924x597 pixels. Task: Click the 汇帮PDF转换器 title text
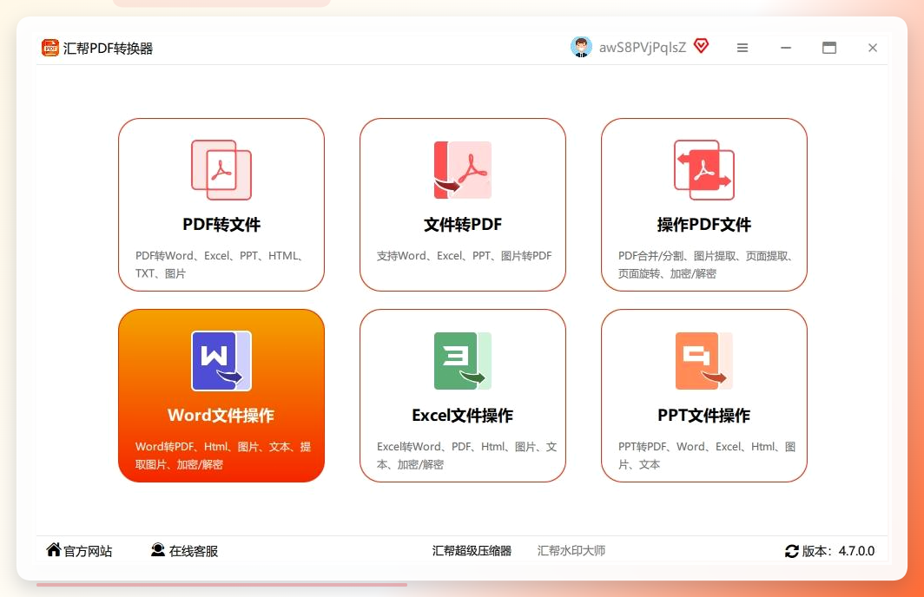(x=108, y=49)
